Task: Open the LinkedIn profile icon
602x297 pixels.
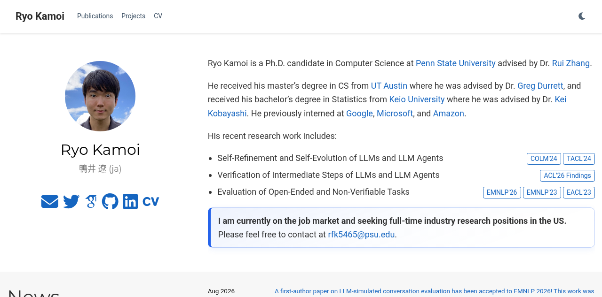Action: click(x=130, y=201)
